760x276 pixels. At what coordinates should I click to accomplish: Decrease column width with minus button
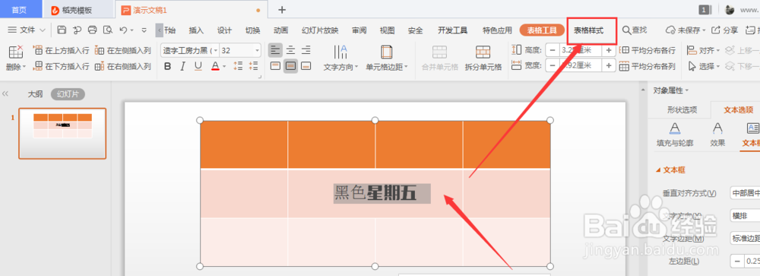(552, 65)
